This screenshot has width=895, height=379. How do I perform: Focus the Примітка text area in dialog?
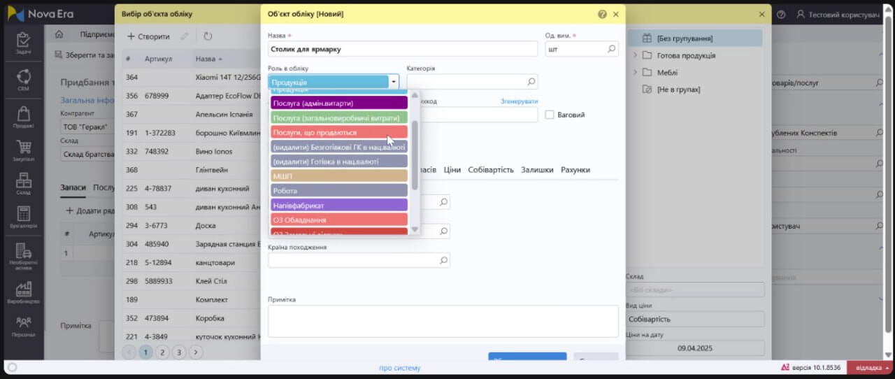(x=443, y=321)
